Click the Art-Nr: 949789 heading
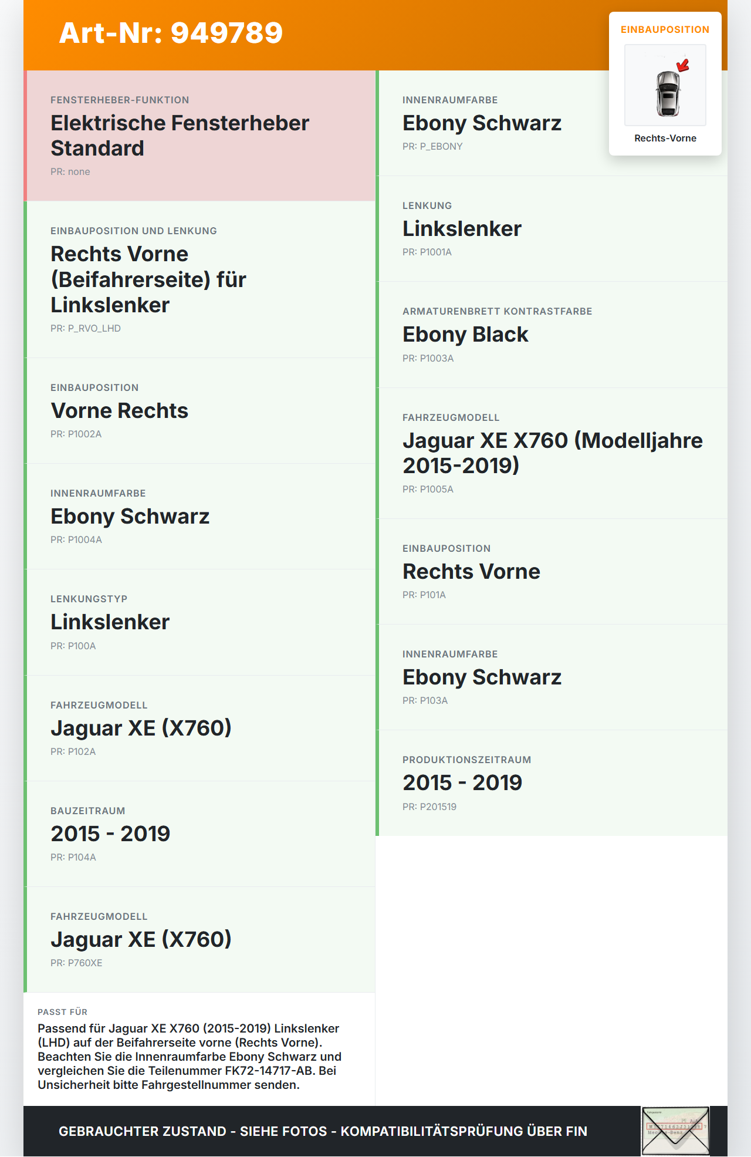This screenshot has width=751, height=1157. (171, 33)
